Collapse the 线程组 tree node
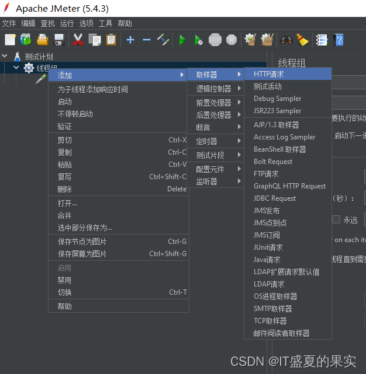Image resolution: width=366 pixels, height=374 pixels. coord(16,68)
